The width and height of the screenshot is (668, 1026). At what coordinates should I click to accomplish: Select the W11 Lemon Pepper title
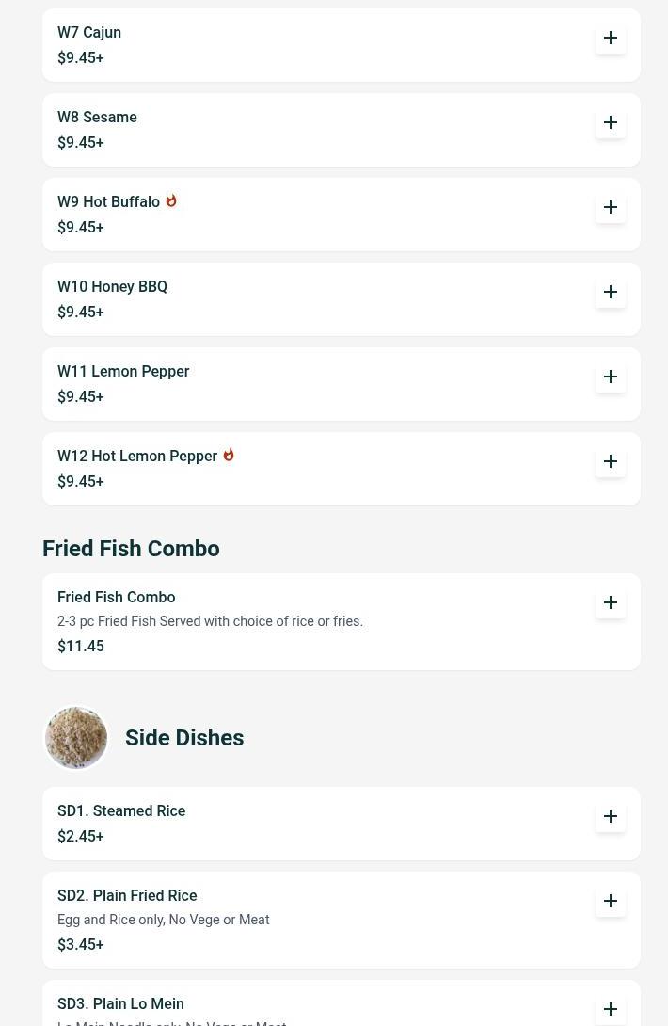(123, 372)
